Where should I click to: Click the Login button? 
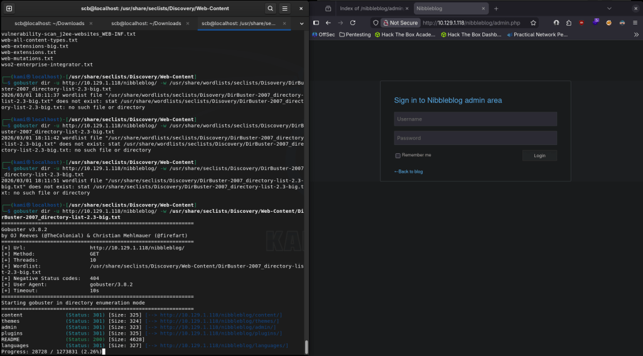point(539,155)
